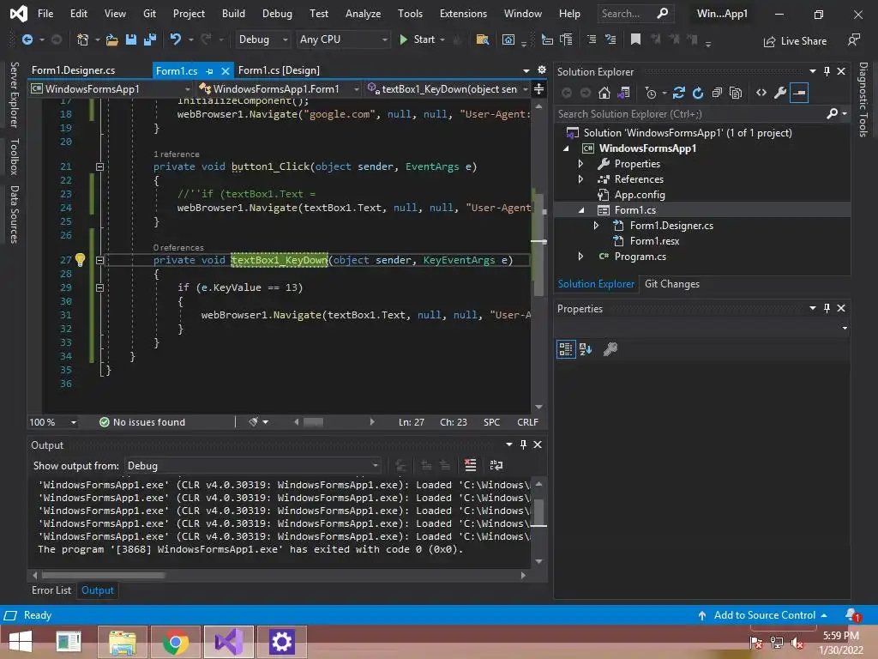
Task: Click Collapse All in Solution Explorer
Action: click(717, 93)
